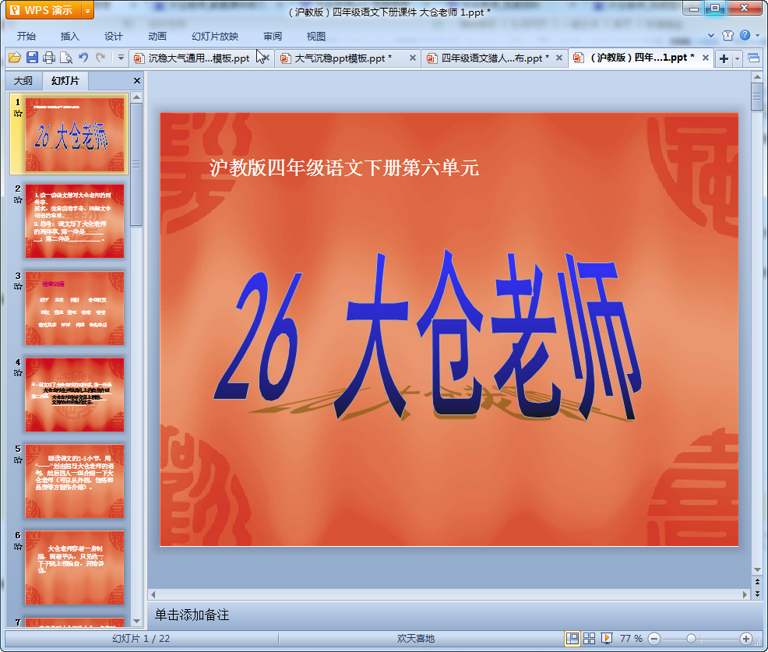Image resolution: width=768 pixels, height=652 pixels.
Task: Open file with the folder icon
Action: click(15, 58)
